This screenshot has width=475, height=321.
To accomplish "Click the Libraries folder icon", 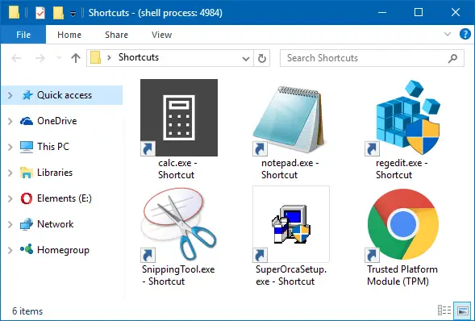I will (27, 173).
